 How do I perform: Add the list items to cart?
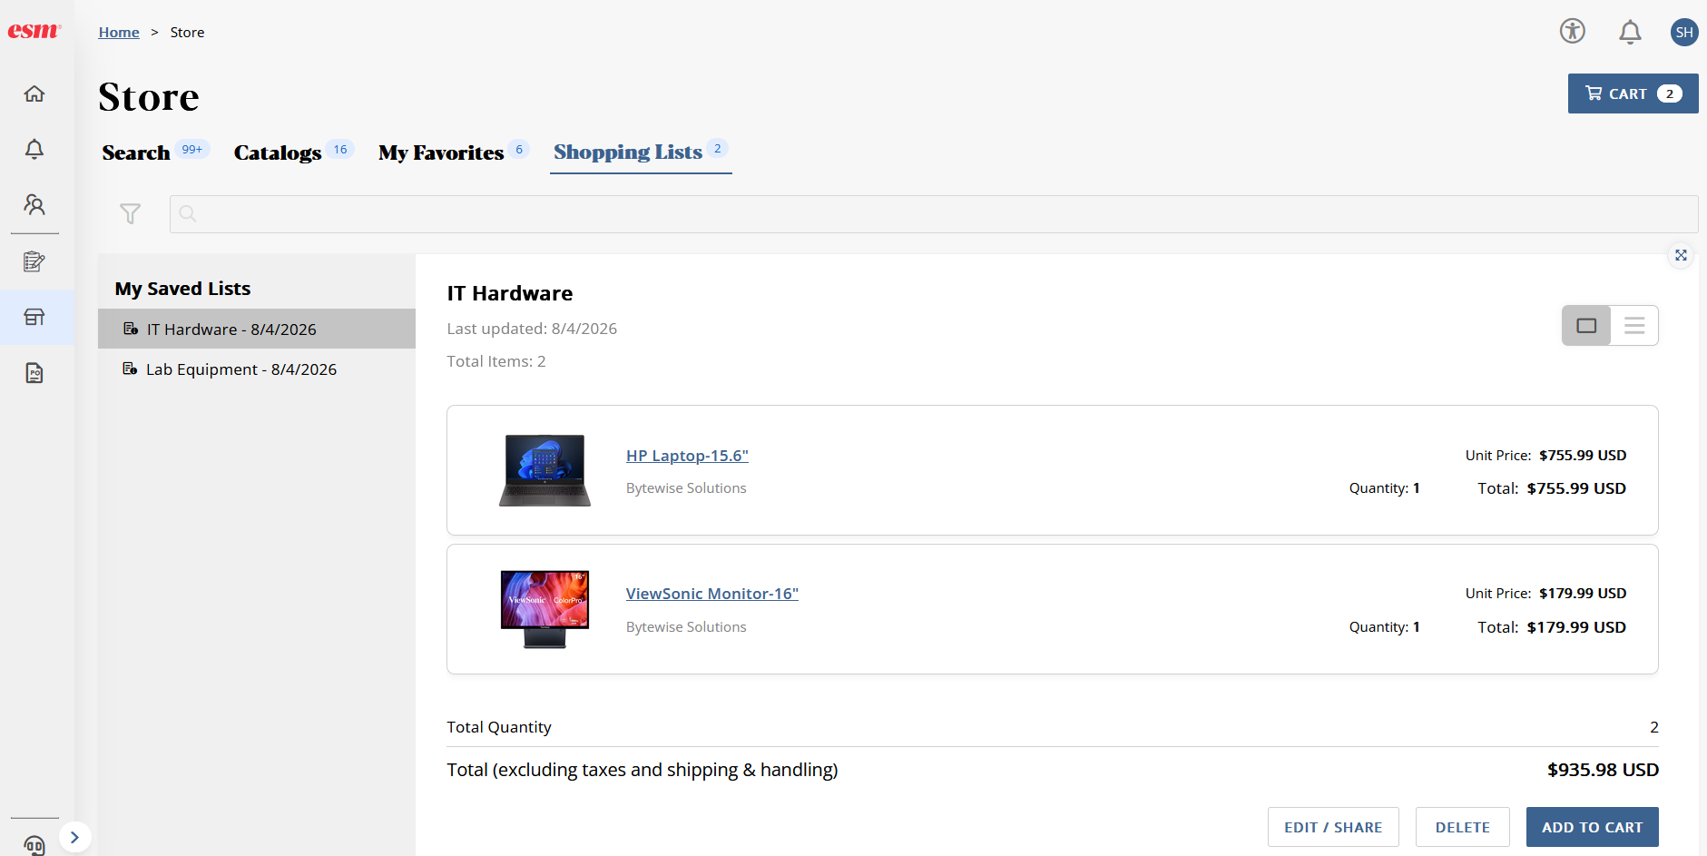pyautogui.click(x=1593, y=827)
